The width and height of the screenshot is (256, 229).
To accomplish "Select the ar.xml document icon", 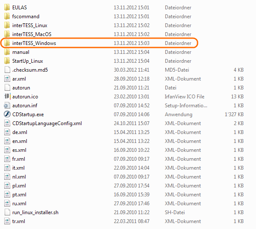I will 7,79.
